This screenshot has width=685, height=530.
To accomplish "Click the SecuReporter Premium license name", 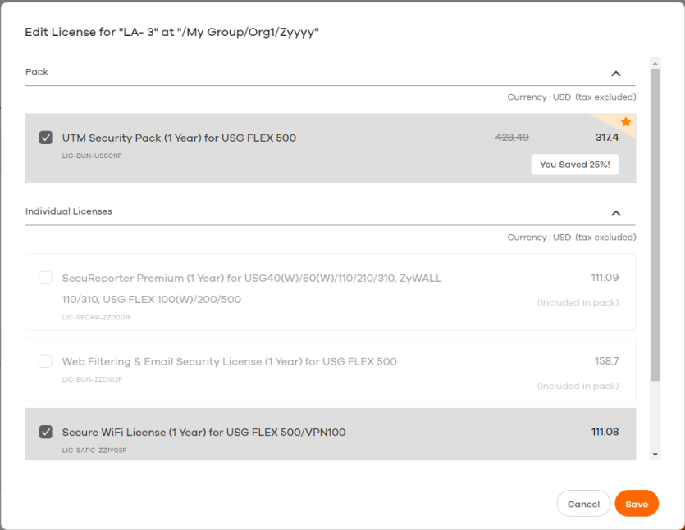I will tap(252, 289).
